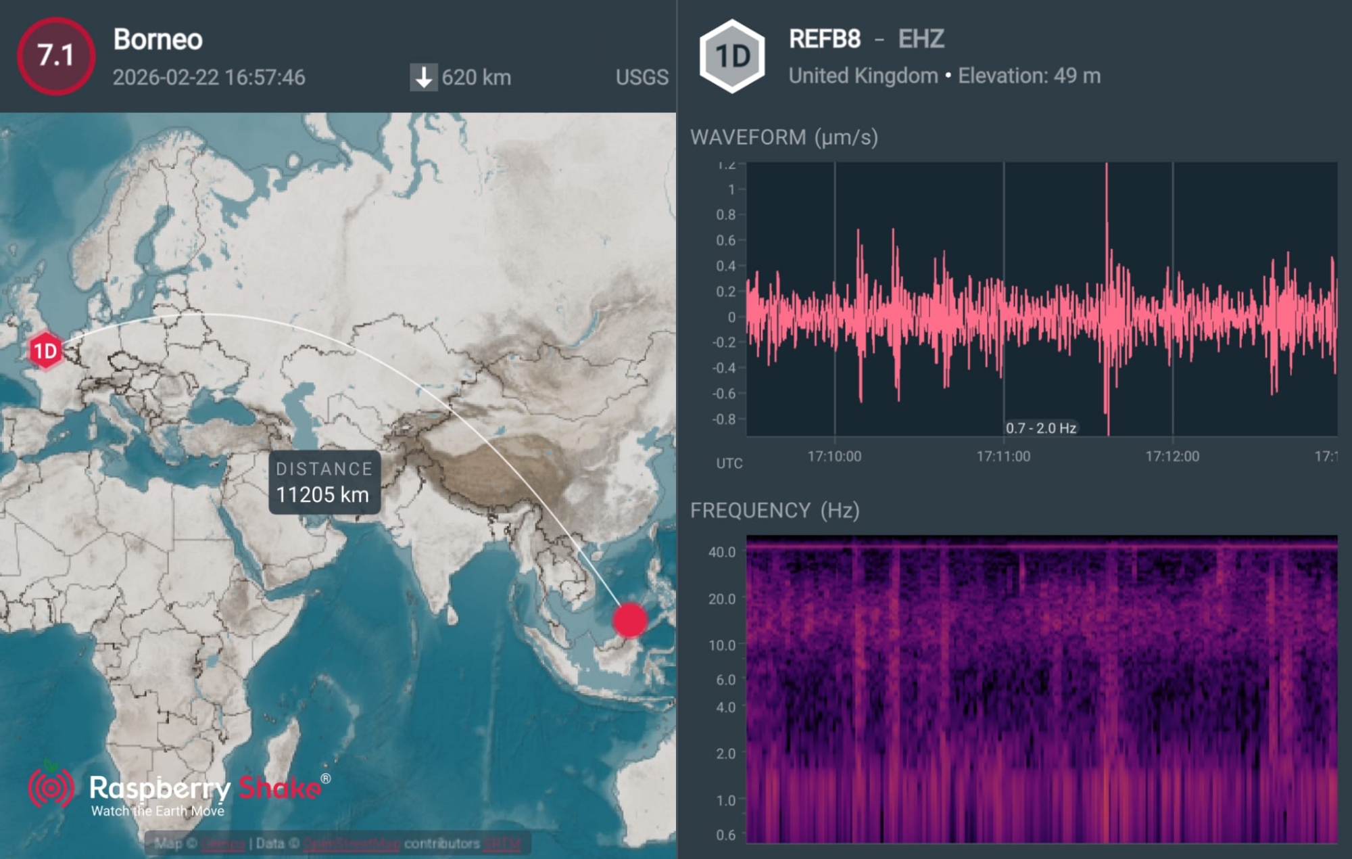The width and height of the screenshot is (1352, 859).
Task: Open the SRTM attribution link
Action: click(502, 843)
